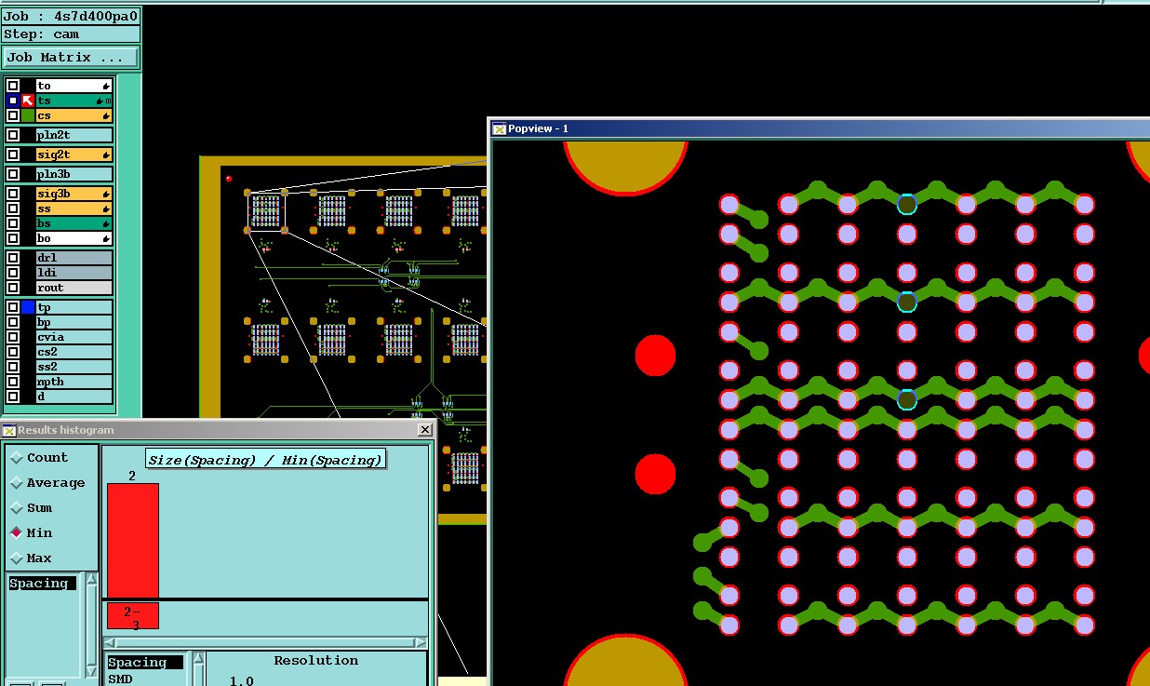Image resolution: width=1150 pixels, height=686 pixels.
Task: Click the Results histogram window icon
Action: (x=9, y=429)
